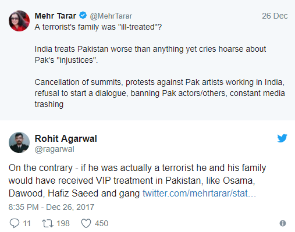Open the Twitter bird logo
The width and height of the screenshot is (295, 232).
coord(282,138)
